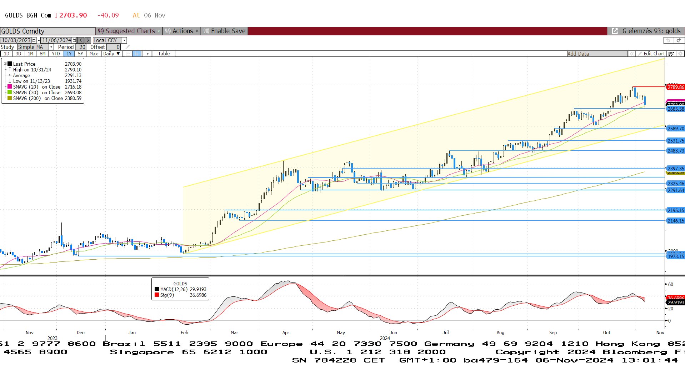Open the Daily periodicity dropdown
This screenshot has width=685, height=380.
pyautogui.click(x=112, y=54)
